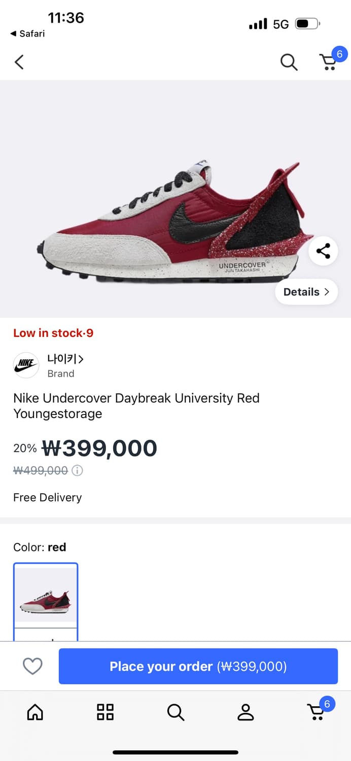Open search from the top bar
The width and height of the screenshot is (351, 761).
coord(289,62)
